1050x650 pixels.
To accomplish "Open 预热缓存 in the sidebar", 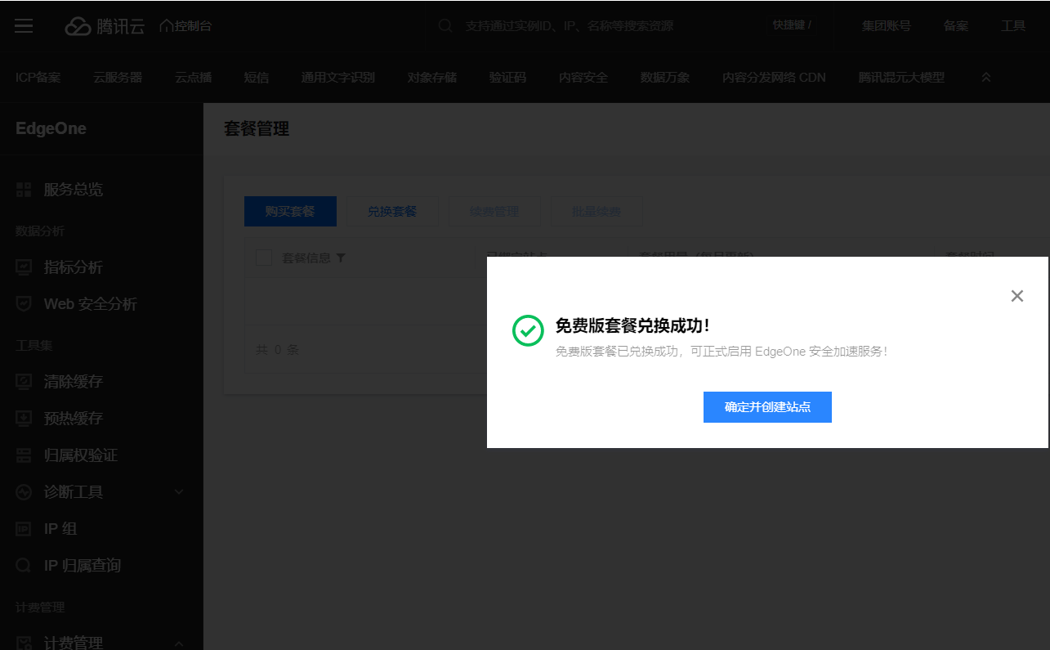I will point(74,419).
